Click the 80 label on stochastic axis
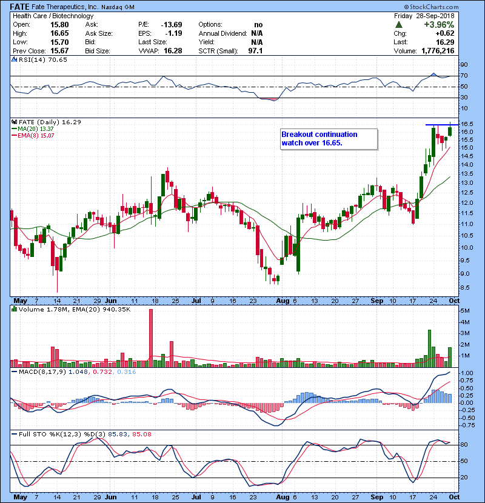Image resolution: width=485 pixels, height=503 pixels. 464,445
